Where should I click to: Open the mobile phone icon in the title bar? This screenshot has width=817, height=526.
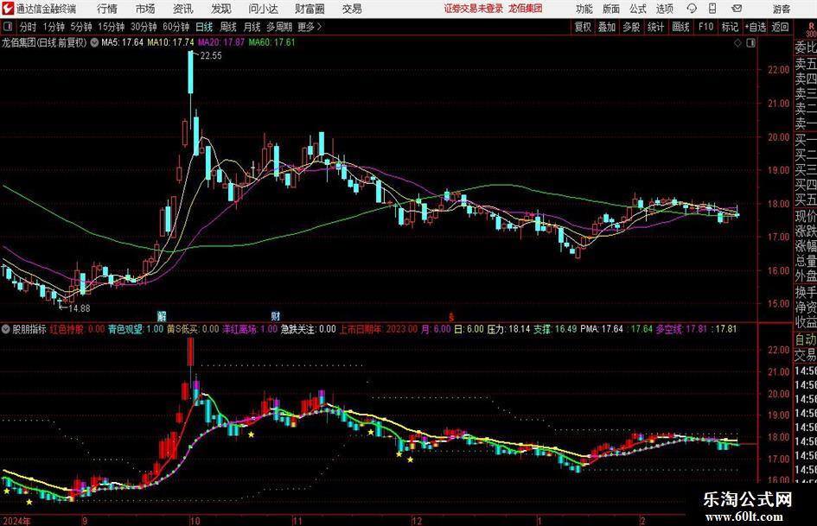coord(712,9)
